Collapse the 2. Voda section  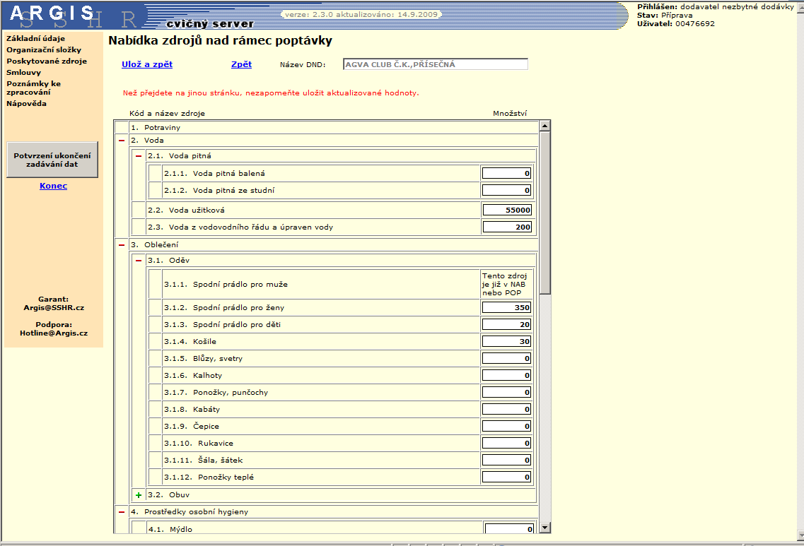click(122, 141)
